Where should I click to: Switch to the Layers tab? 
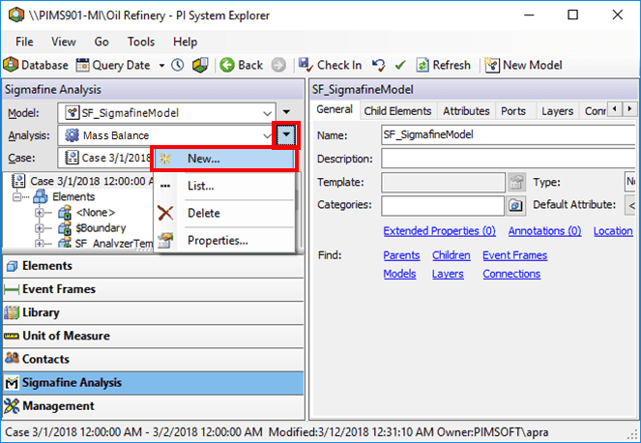point(557,111)
